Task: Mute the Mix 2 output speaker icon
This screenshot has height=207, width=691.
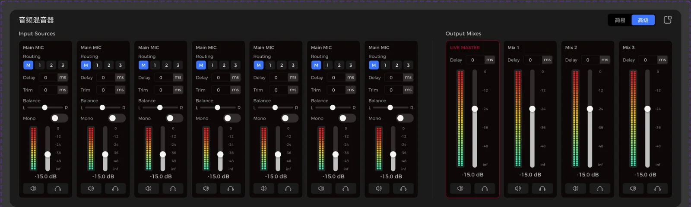Action: coord(576,188)
